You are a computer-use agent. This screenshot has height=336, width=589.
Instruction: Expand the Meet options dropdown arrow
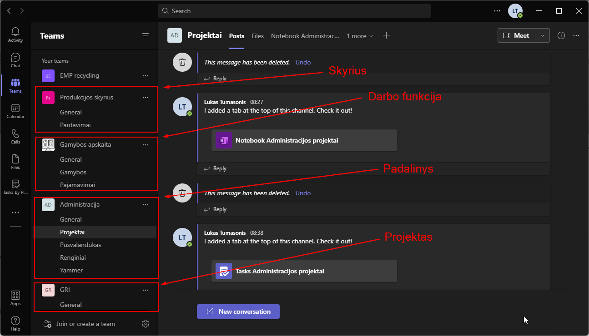[542, 35]
